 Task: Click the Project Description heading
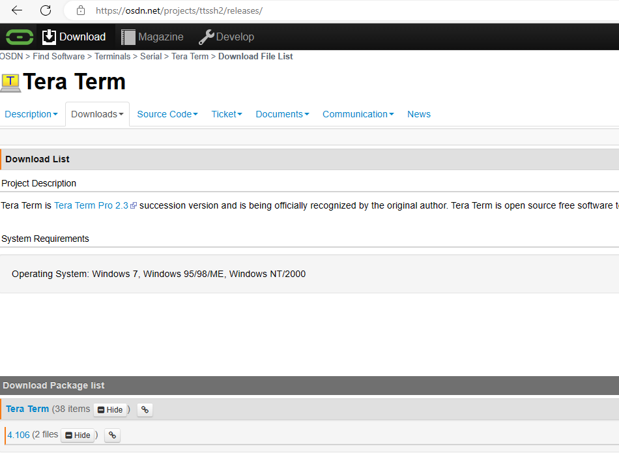38,183
